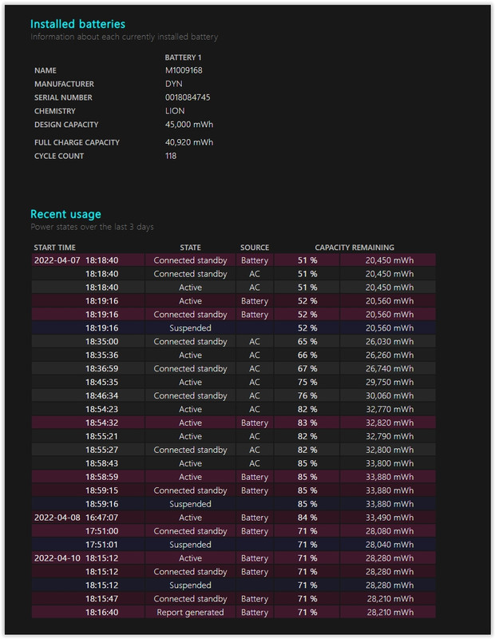Click the Installed batteries heading

click(x=77, y=24)
